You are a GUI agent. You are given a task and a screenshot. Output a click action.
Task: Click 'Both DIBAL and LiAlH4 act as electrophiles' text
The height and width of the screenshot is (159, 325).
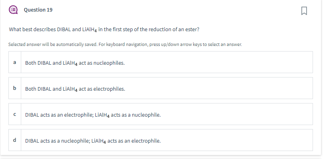[75, 89]
